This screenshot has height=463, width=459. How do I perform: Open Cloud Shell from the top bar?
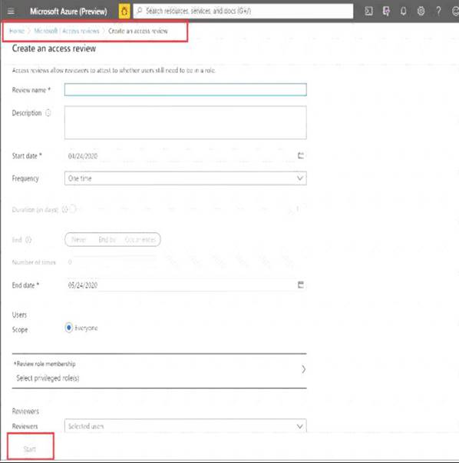click(x=368, y=12)
